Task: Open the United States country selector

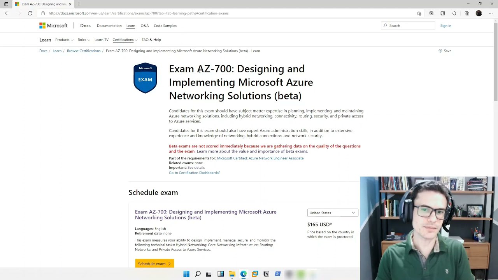Action: tap(333, 213)
